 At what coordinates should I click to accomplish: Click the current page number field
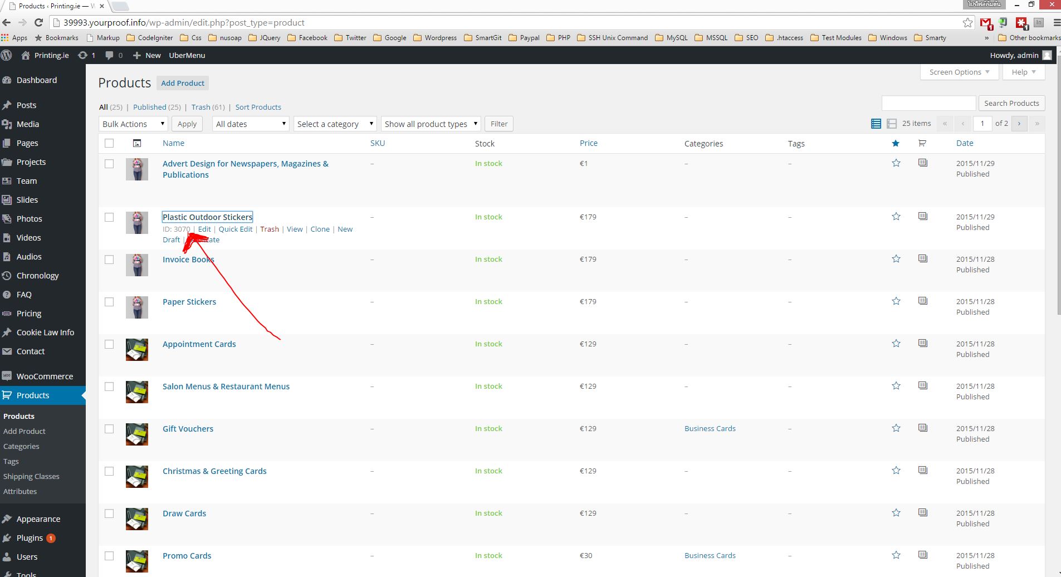tap(982, 124)
